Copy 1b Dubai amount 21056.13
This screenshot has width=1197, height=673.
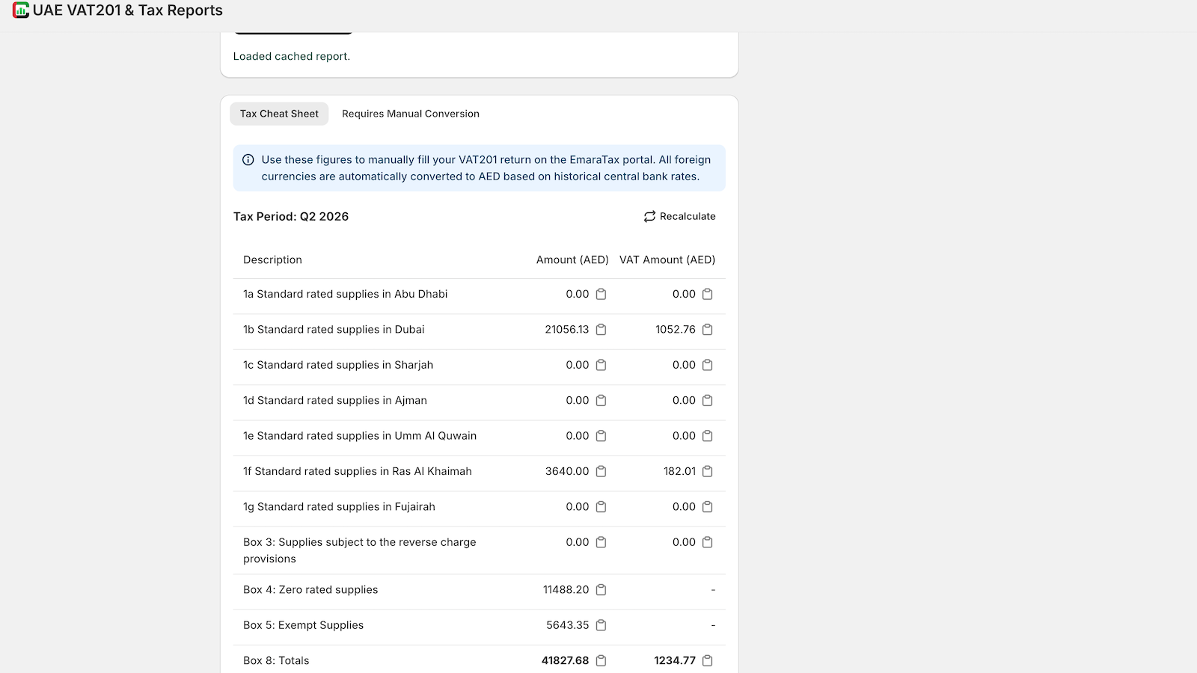601,330
